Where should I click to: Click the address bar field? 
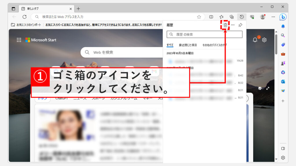(x=118, y=17)
